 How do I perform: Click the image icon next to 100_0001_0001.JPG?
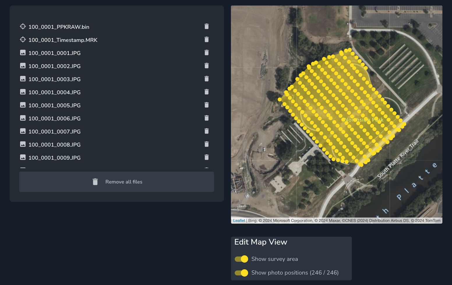click(x=23, y=53)
